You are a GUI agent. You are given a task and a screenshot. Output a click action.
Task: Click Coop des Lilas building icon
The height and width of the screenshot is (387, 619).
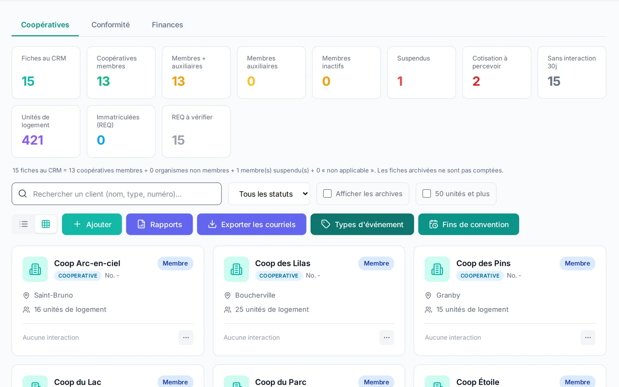[236, 269]
